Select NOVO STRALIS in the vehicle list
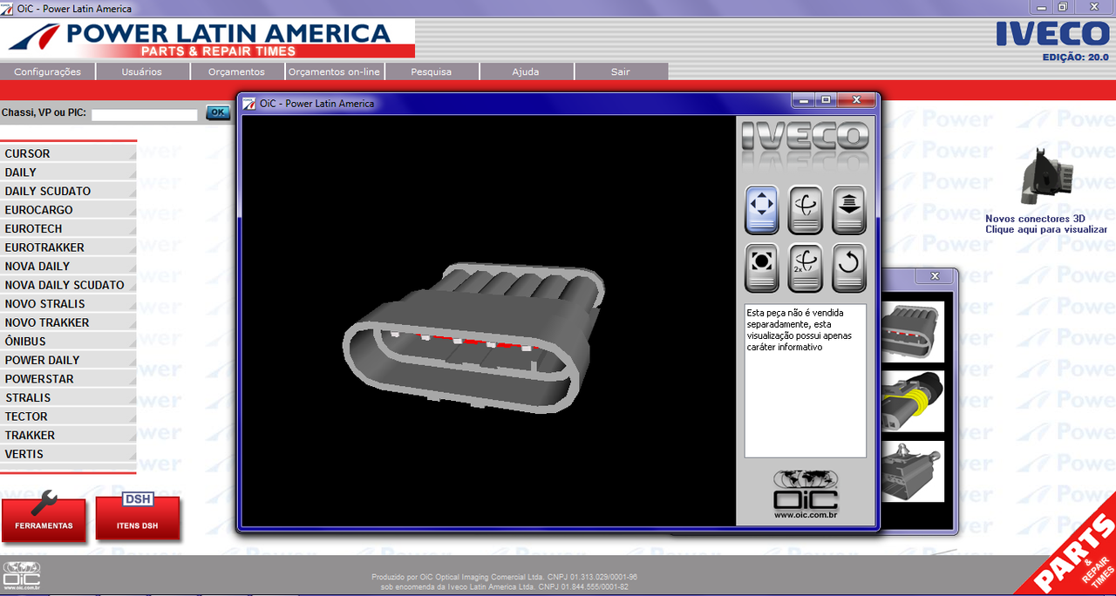Screen dimensions: 1116x596 tap(69, 303)
